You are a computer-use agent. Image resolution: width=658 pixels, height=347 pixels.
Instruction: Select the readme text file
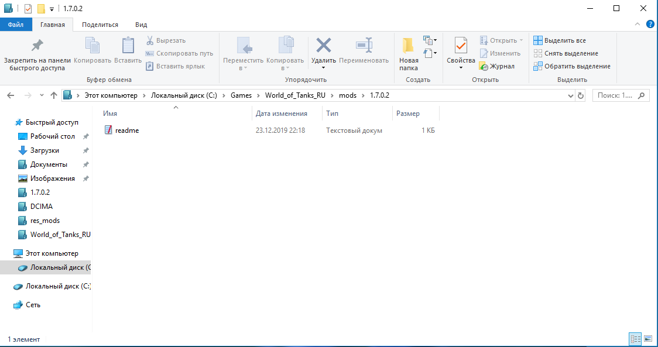(x=127, y=130)
